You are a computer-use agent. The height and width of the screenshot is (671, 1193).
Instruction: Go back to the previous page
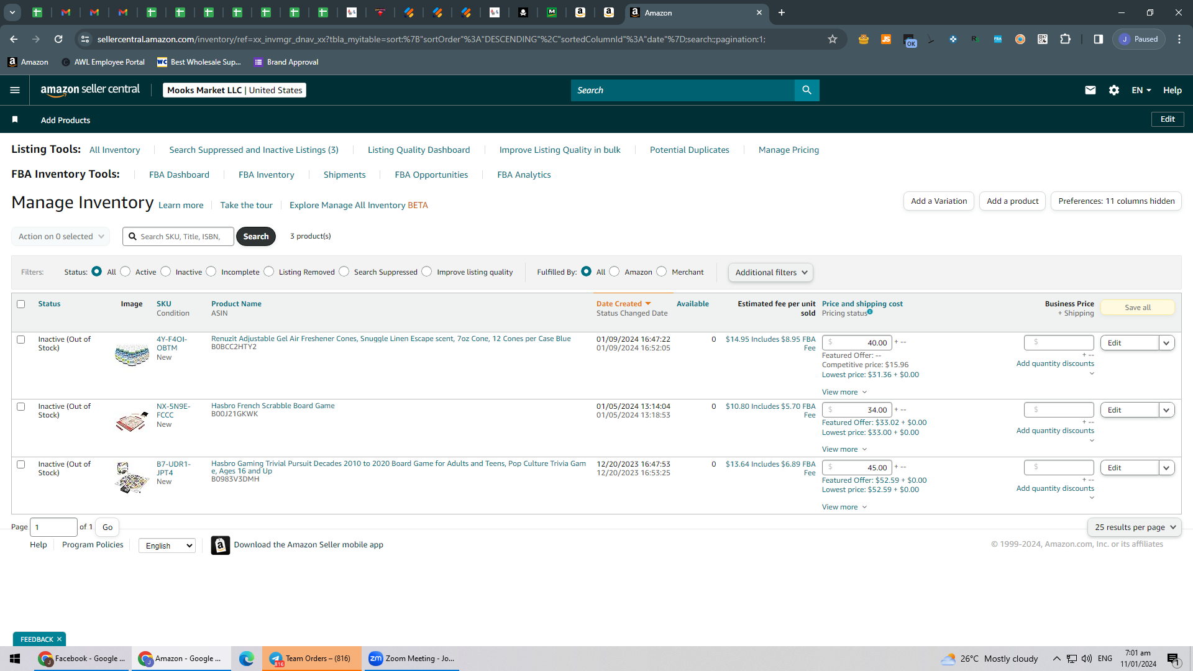(x=14, y=39)
